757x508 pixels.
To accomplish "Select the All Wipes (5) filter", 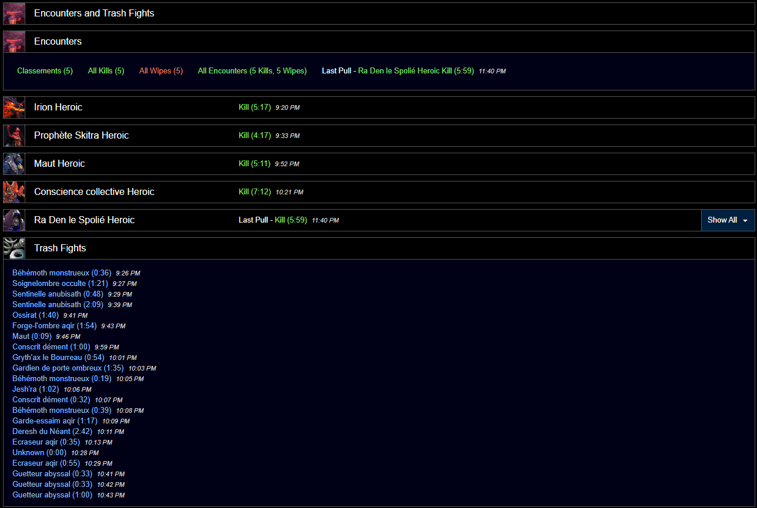I will [161, 71].
